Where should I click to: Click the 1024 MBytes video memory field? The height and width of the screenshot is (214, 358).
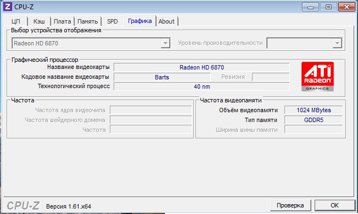coord(314,110)
